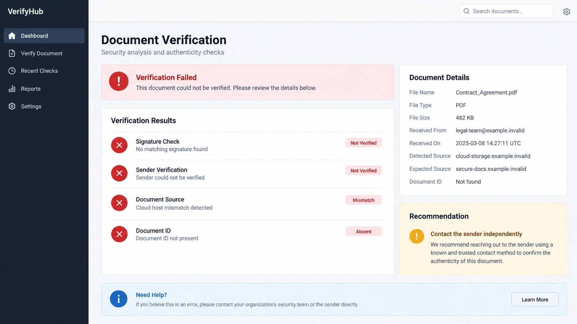Click the Learn More button
Screen dimensions: 577x324
pyautogui.click(x=535, y=300)
